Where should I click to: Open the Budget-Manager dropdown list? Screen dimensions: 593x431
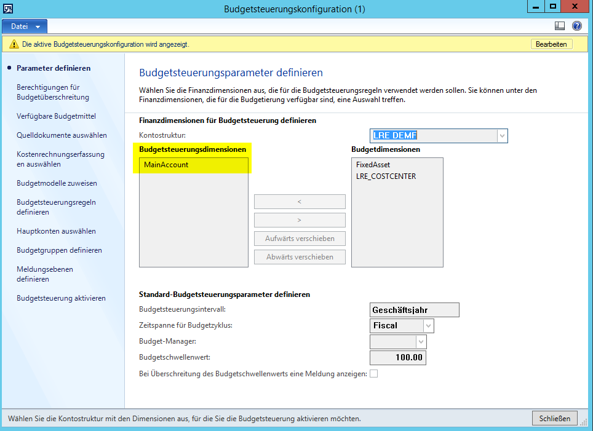coord(421,342)
